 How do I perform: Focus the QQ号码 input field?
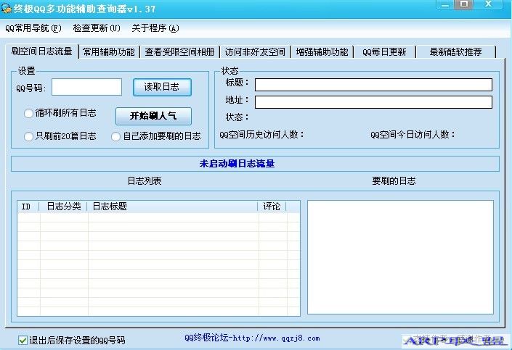coord(86,87)
